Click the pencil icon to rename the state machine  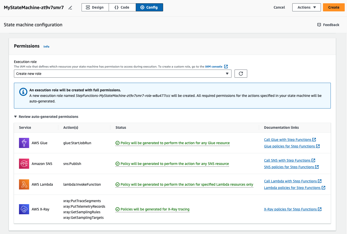(70, 8)
